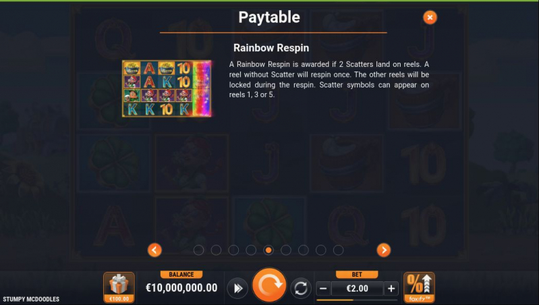Click the €10,000,000.00 balance display
This screenshot has height=305, width=539.
click(181, 288)
